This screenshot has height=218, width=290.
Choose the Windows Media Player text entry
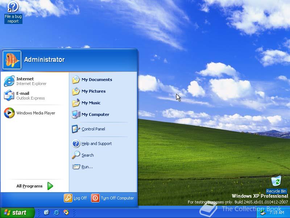click(36, 113)
